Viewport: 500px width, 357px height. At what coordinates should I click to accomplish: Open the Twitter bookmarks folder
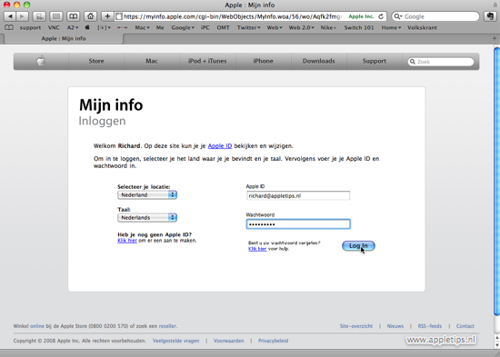click(248, 28)
